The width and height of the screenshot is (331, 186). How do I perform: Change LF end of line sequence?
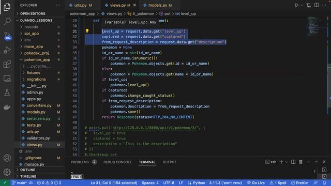[x=181, y=183]
